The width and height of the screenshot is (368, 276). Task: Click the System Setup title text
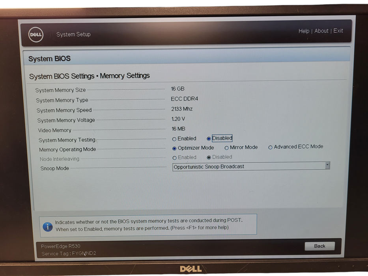coord(73,34)
